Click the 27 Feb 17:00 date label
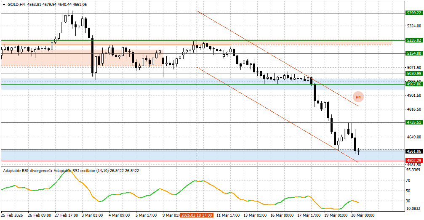The image size is (424, 220). point(67,215)
